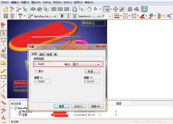Open the AutoVue_Cel markup layer dropdown
173x124 pixels.
(x=45, y=16)
